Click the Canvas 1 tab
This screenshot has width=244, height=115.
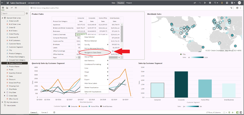point(34,112)
